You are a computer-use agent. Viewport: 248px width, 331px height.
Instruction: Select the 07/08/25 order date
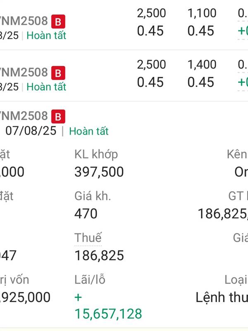coord(31,131)
